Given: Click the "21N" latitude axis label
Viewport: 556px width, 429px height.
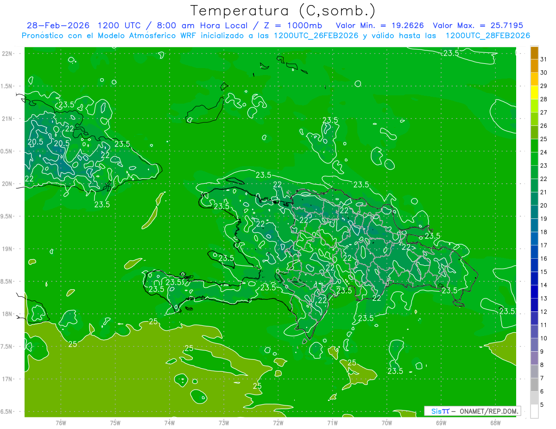Looking at the screenshot, I should click(7, 118).
